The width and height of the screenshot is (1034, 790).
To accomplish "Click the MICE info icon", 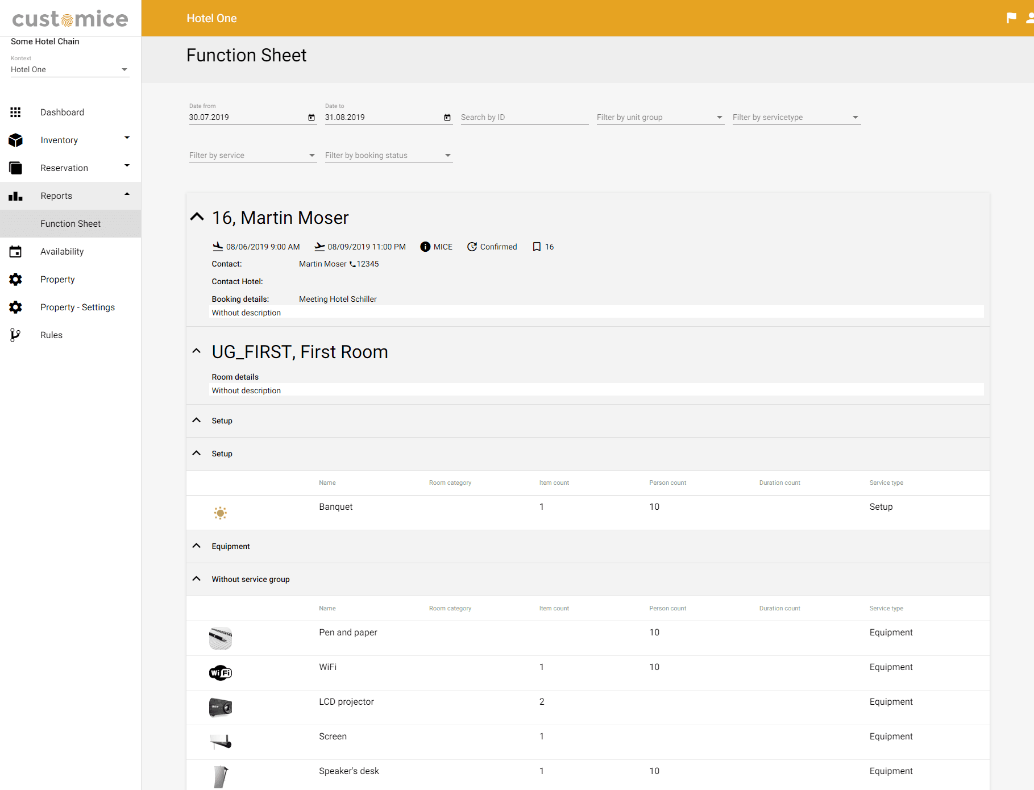I will point(425,247).
